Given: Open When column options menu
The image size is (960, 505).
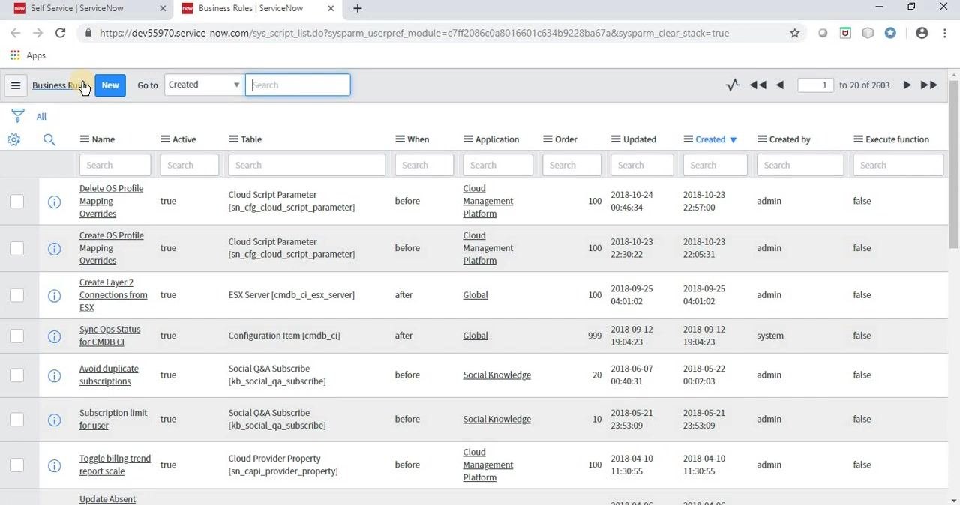Looking at the screenshot, I should click(400, 139).
